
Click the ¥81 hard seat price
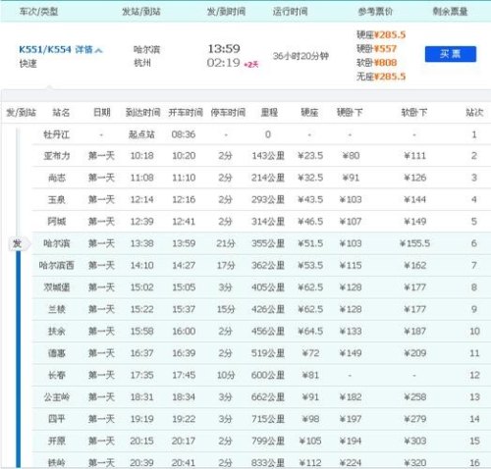tap(310, 375)
